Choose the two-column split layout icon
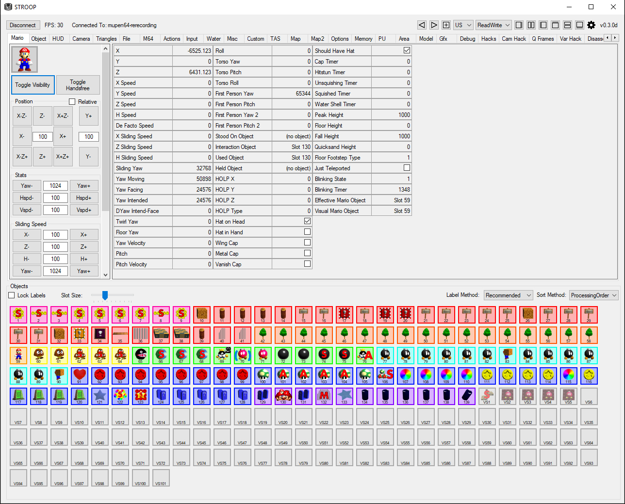This screenshot has height=504, width=625. click(x=531, y=25)
